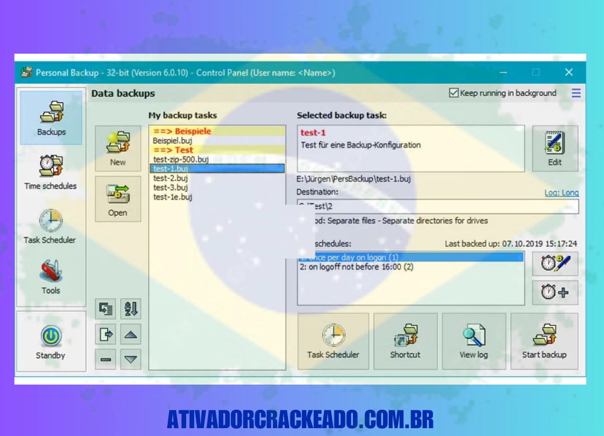Select Beispiel.buj in task list
604x436 pixels.
pos(217,141)
